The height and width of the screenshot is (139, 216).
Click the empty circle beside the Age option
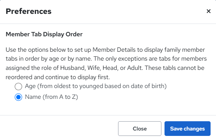(x=18, y=86)
